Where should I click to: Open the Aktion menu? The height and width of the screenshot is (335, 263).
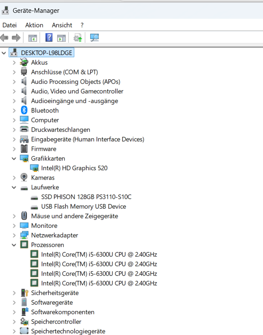[34, 25]
